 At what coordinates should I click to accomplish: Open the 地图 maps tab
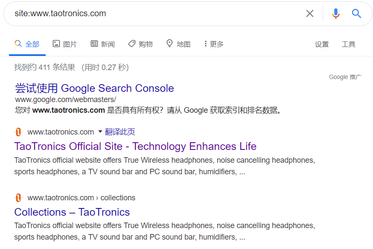178,44
